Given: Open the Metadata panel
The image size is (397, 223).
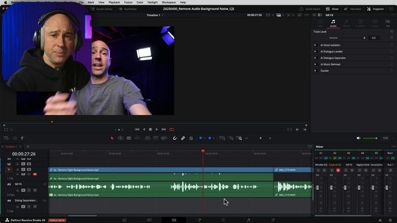Looking at the screenshot, I should 353,9.
